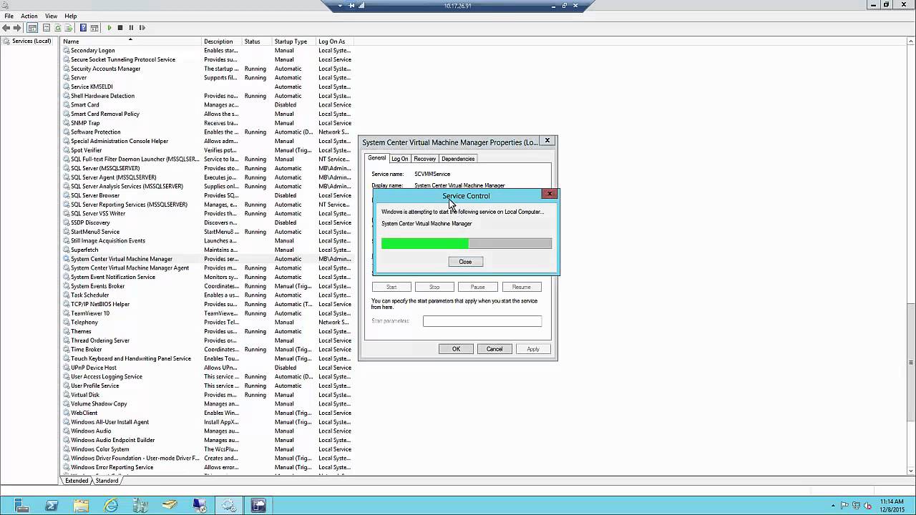Sort by the Status column header
The image size is (916, 515).
(x=257, y=41)
